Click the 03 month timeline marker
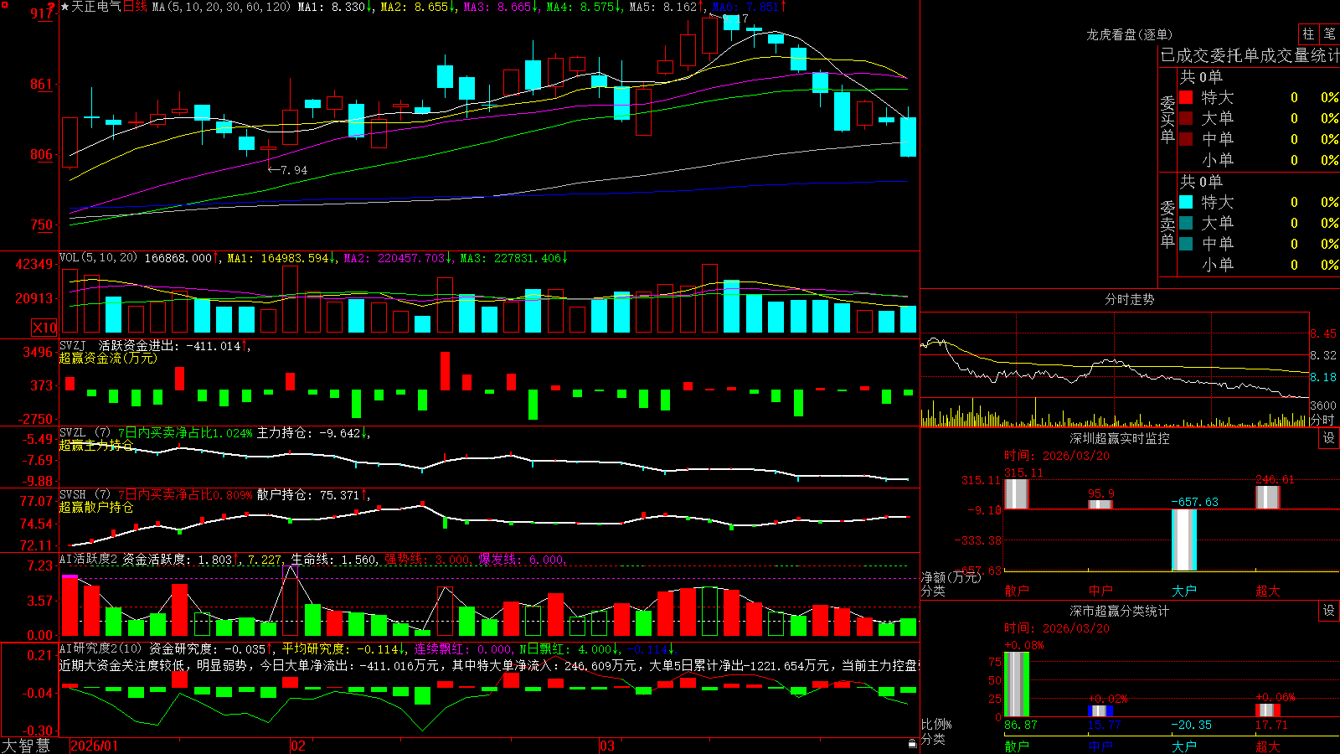The width and height of the screenshot is (1340, 754). 607,746
